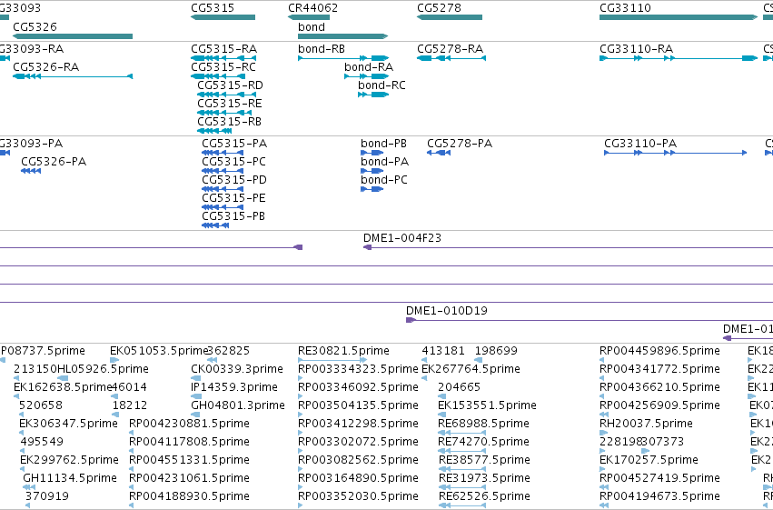
Task: Click EST RP003412298.5prime
Action: (301, 433)
